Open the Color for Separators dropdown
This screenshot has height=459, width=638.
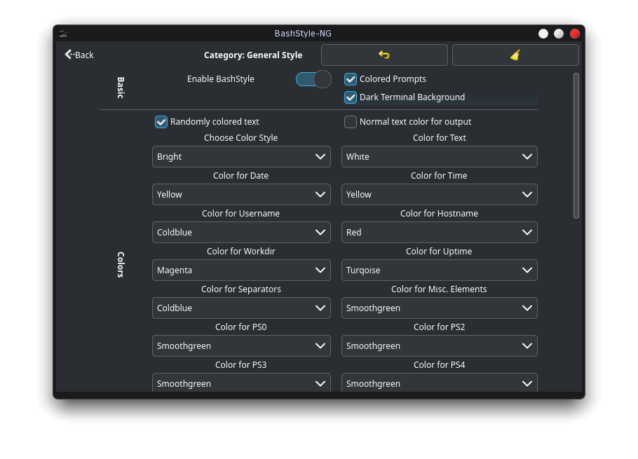241,308
